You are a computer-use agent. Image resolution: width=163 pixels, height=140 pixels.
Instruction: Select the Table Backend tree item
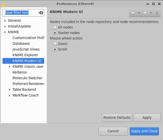(24, 89)
